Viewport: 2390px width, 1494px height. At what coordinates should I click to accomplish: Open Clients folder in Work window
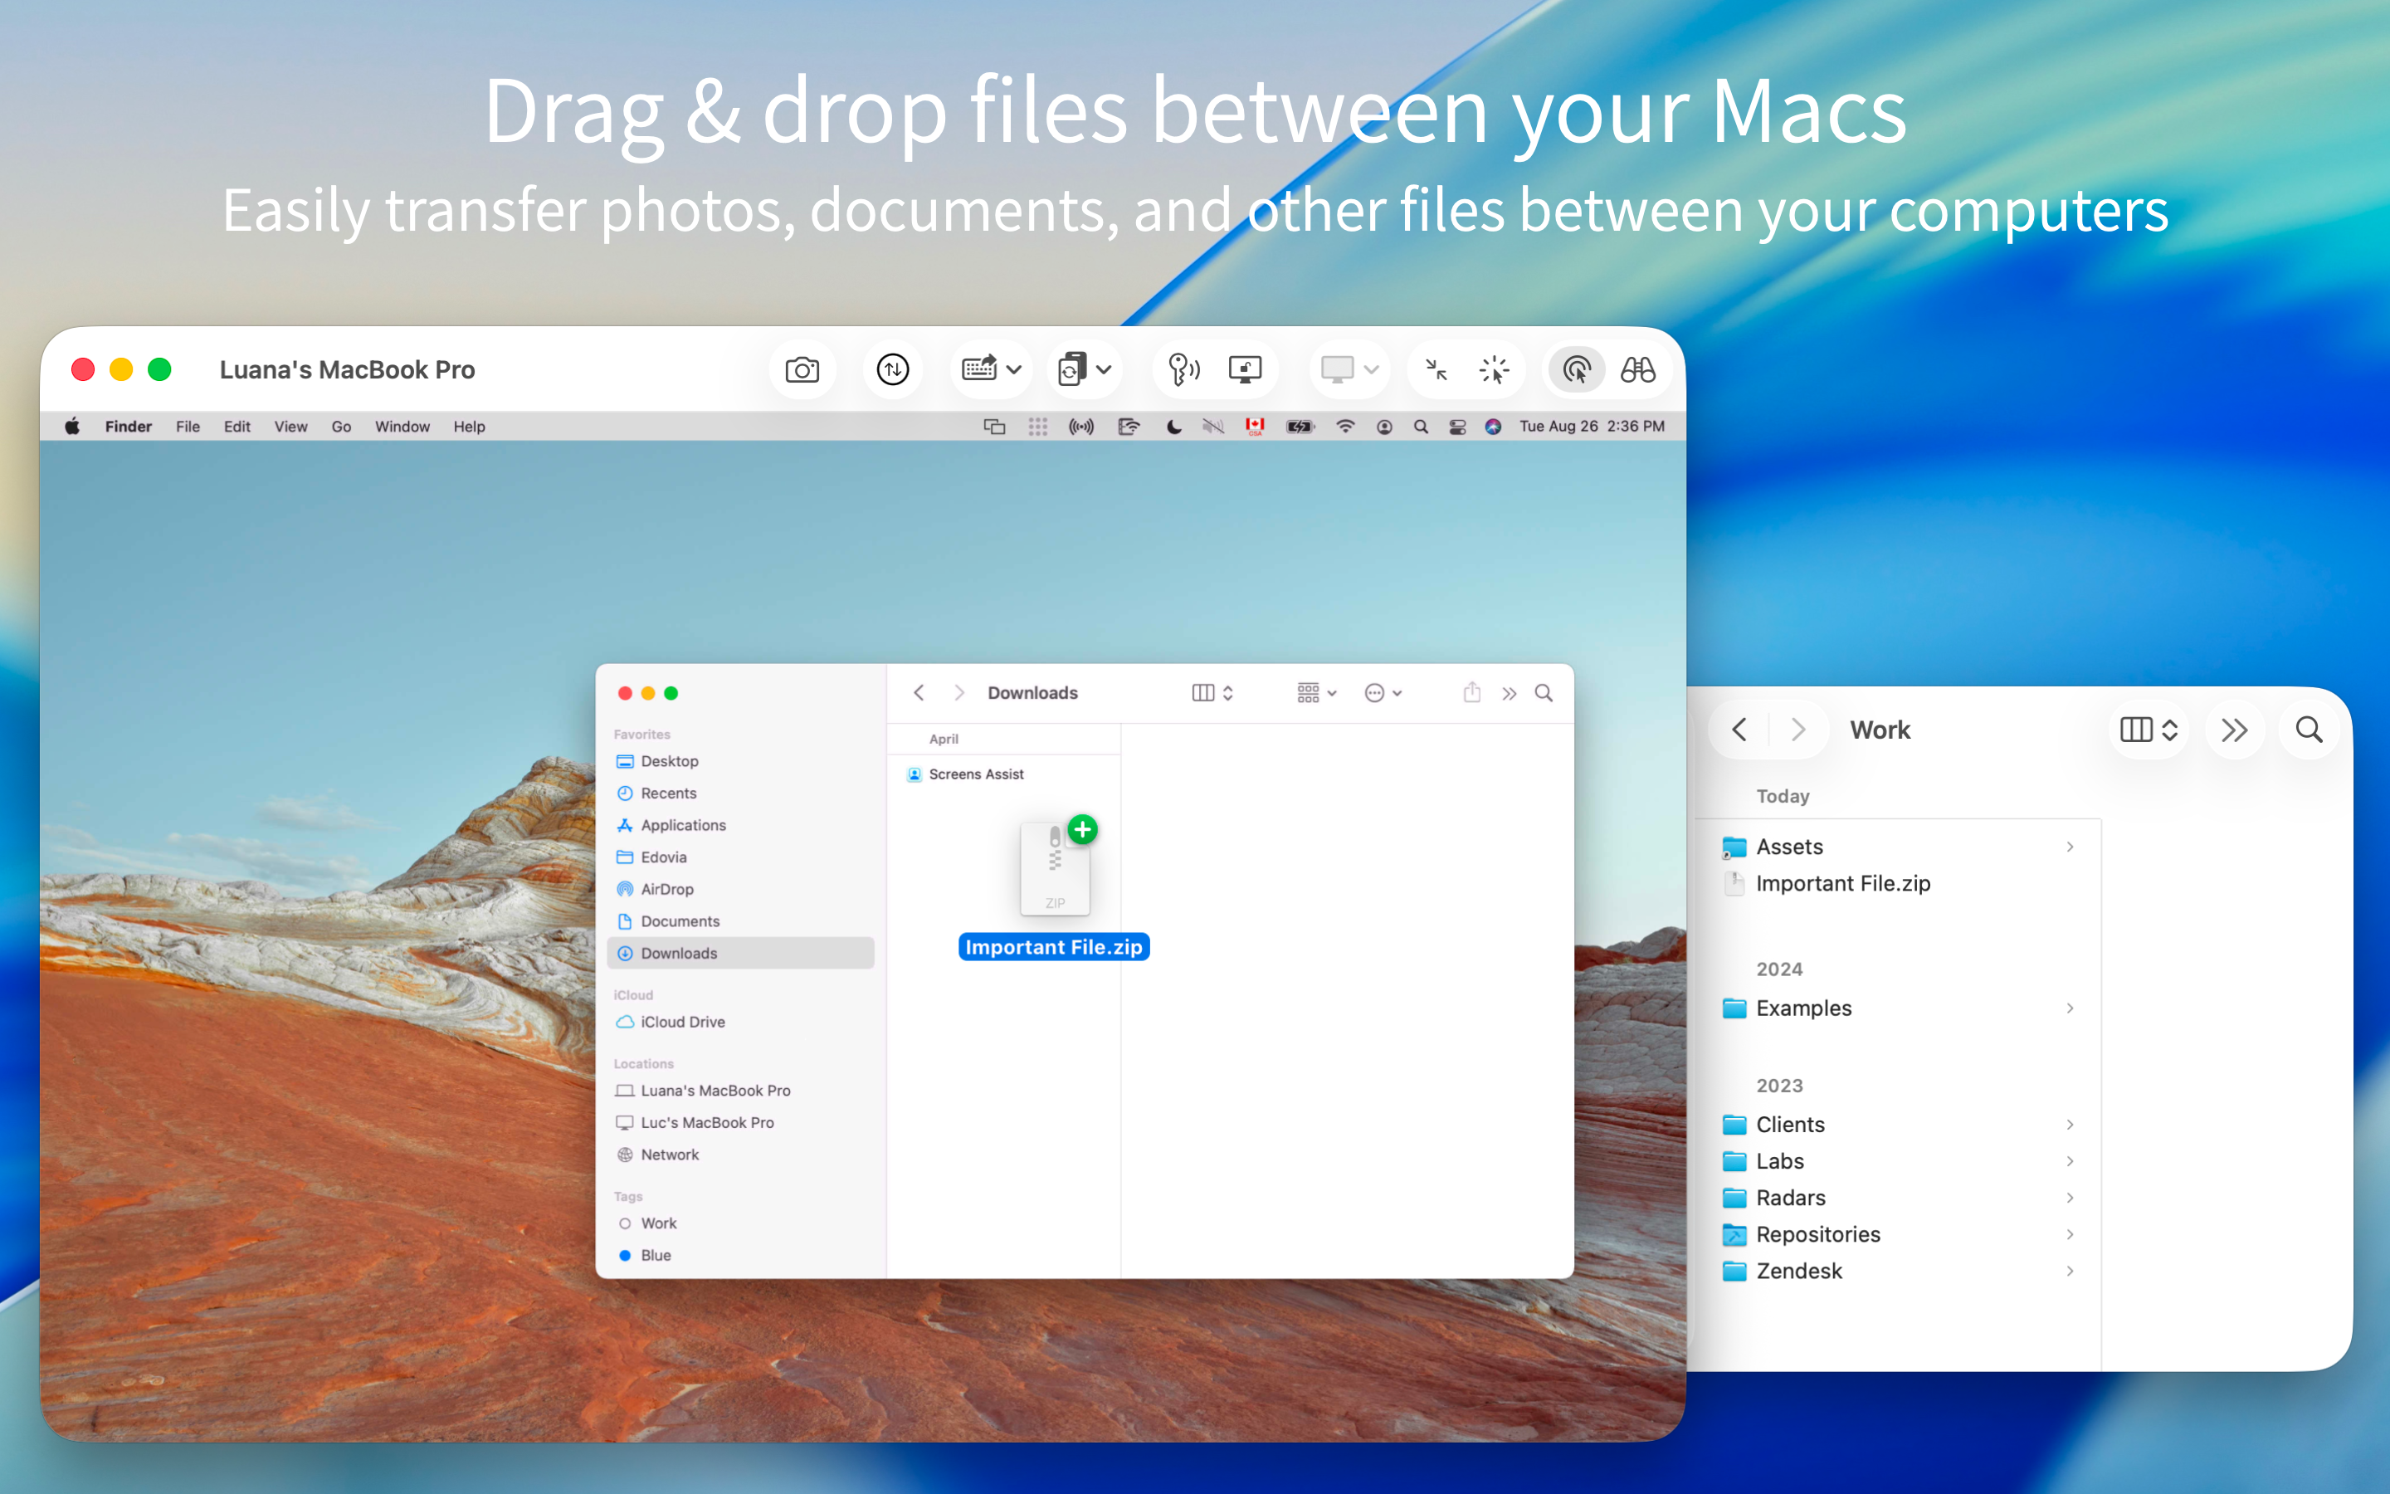[1897, 1125]
